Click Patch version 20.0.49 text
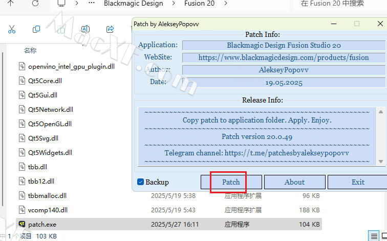The image size is (387, 241). 256,136
